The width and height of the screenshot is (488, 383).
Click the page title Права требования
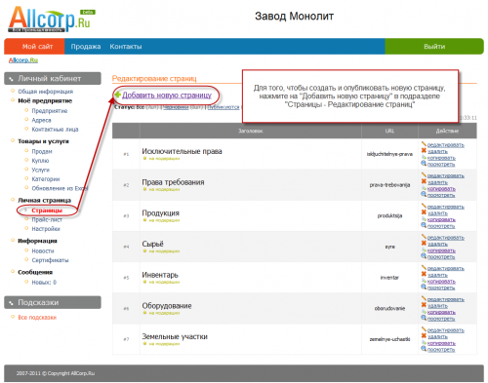tap(173, 182)
